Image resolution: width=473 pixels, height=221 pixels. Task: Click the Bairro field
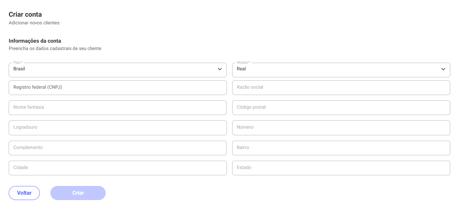(341, 148)
